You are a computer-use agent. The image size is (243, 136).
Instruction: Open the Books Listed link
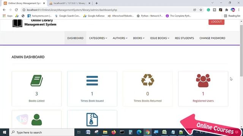[36, 101]
